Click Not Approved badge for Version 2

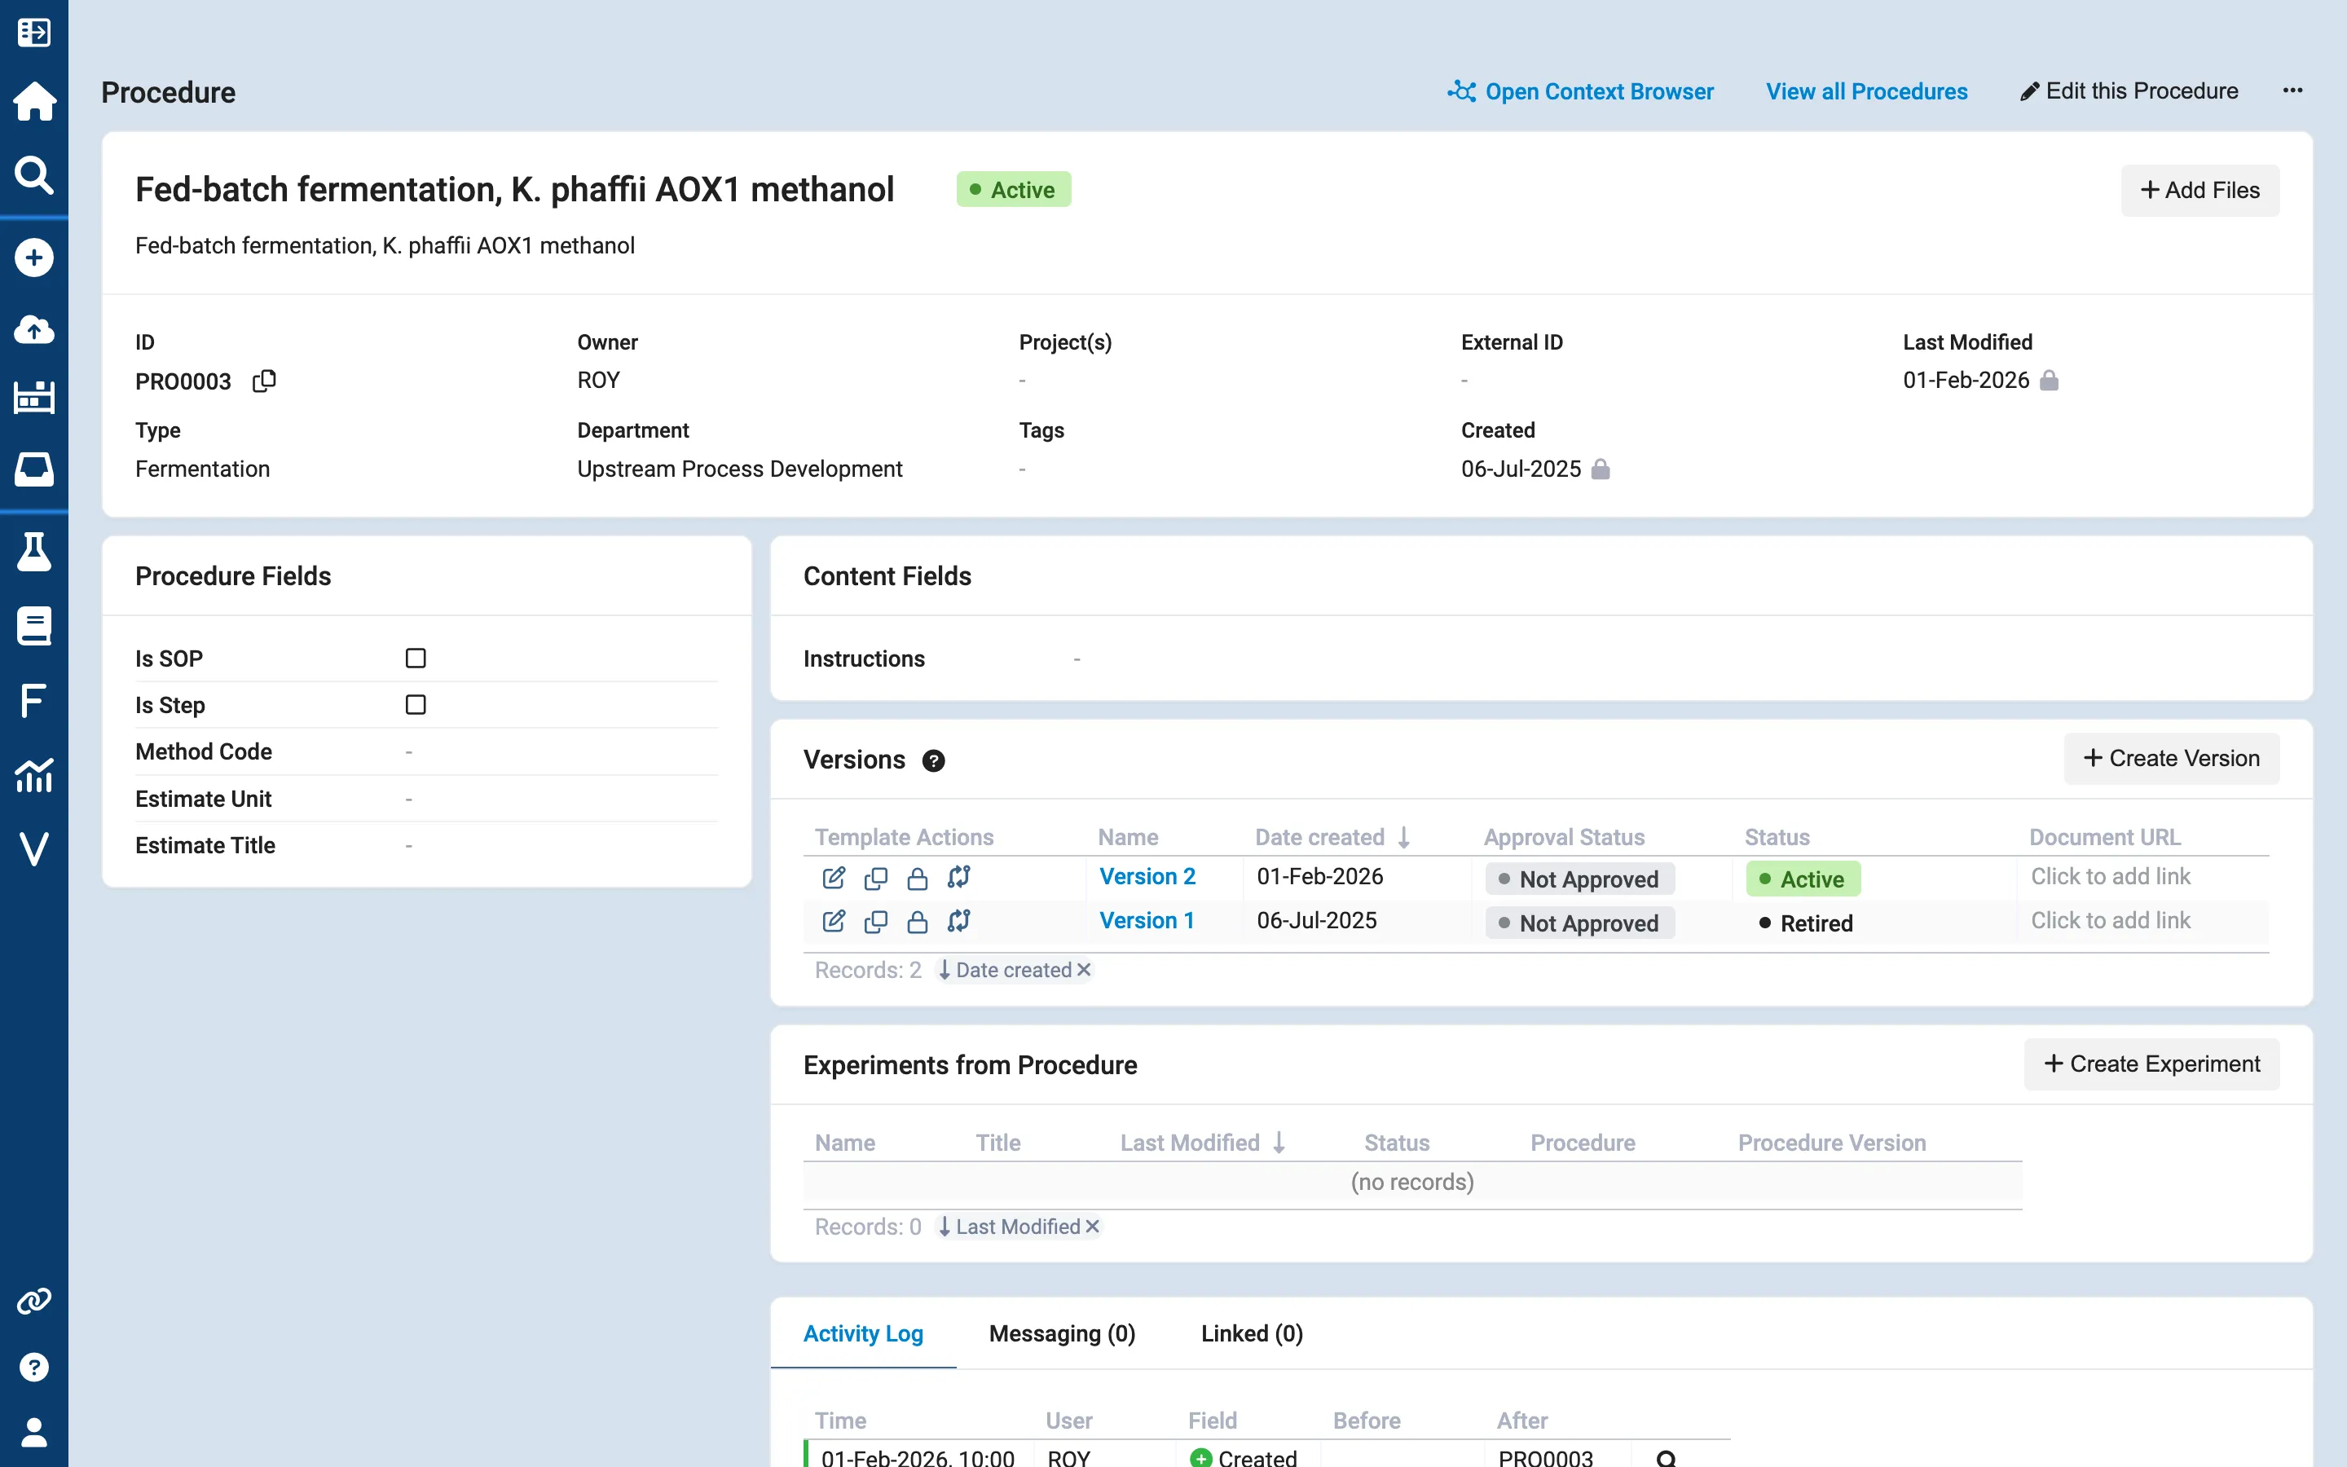point(1579,879)
